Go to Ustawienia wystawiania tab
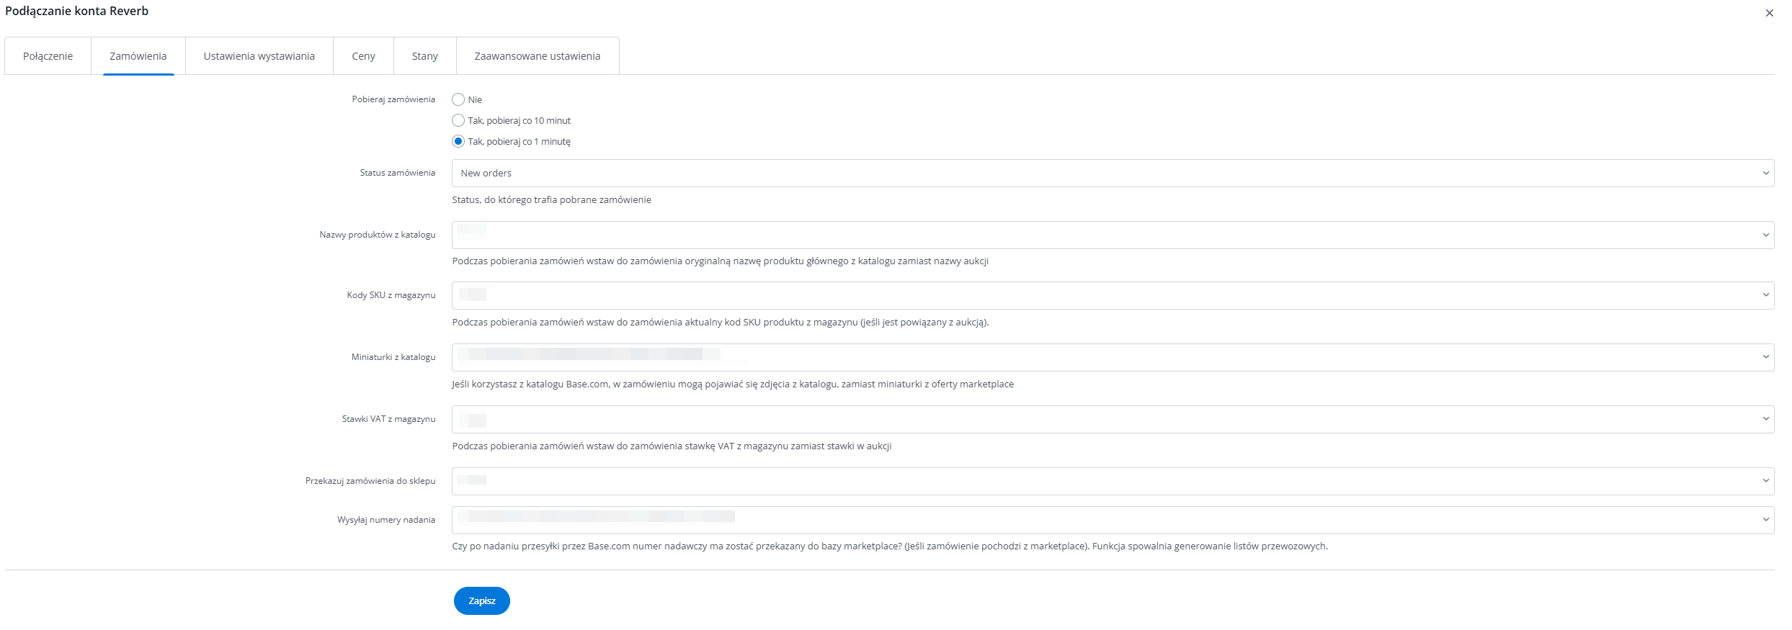The height and width of the screenshot is (630, 1792). [259, 56]
